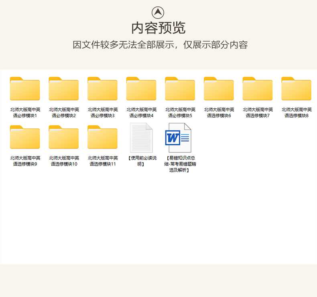Click the label 北师大版高中英语选修模块11
This screenshot has width=317, height=297.
pyautogui.click(x=103, y=161)
